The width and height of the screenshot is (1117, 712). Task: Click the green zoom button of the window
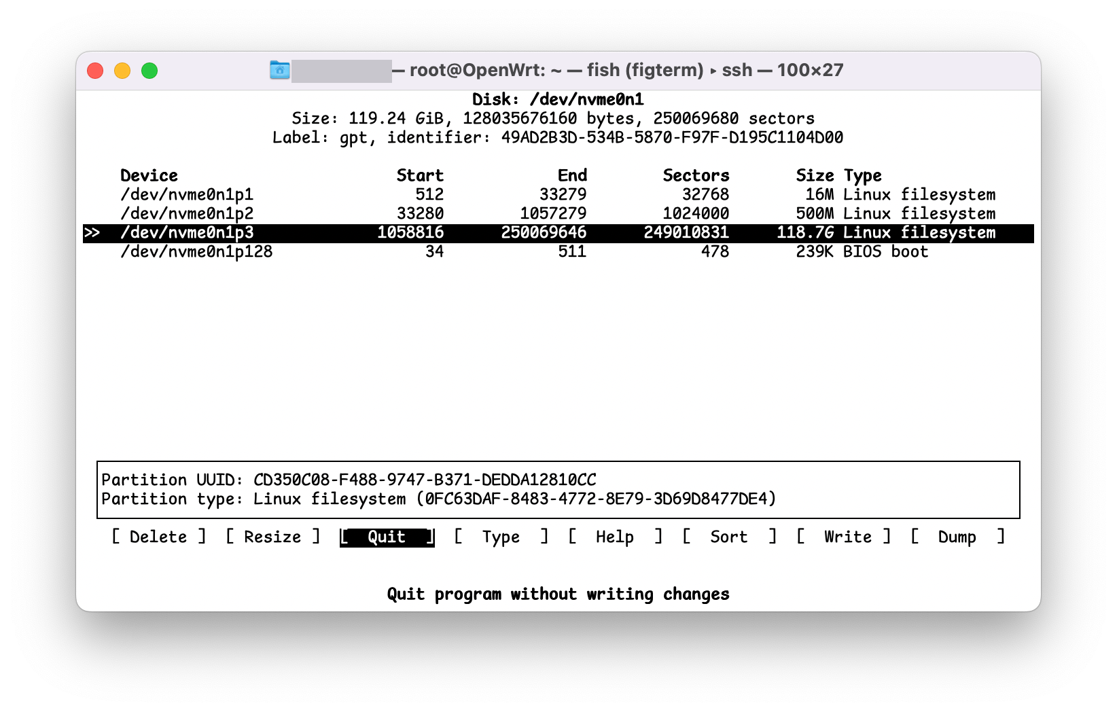point(149,70)
